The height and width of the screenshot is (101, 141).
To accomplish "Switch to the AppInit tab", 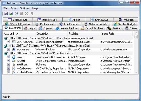I will pyautogui.click(x=74, y=20).
